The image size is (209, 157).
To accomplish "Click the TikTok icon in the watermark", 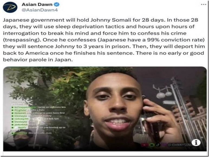I will point(158,145).
